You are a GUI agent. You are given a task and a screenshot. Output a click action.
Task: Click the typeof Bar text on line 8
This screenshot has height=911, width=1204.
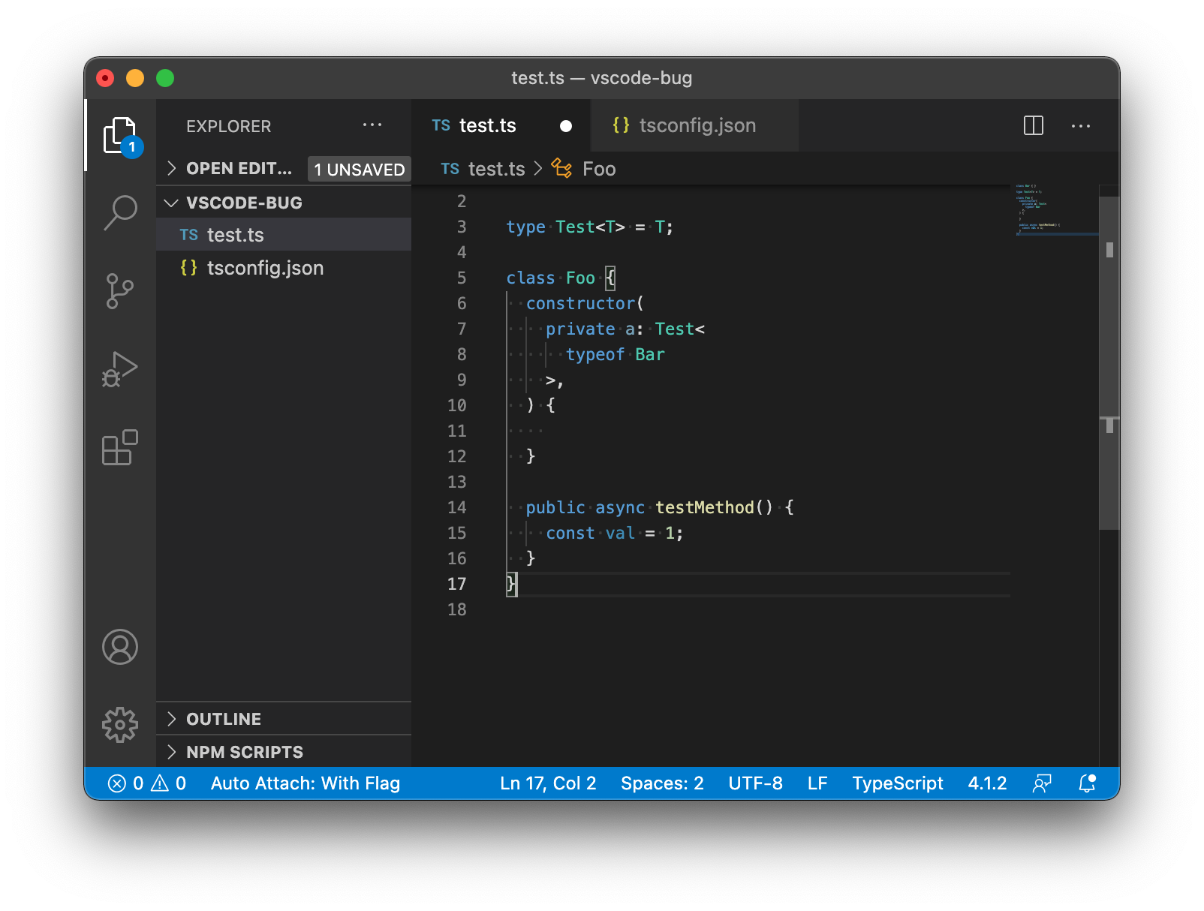[x=616, y=354]
